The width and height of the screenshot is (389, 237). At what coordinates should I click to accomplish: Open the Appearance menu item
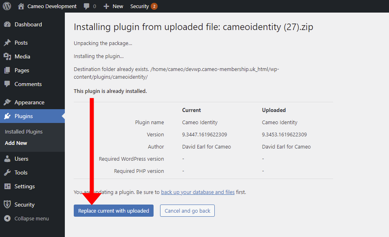coord(29,102)
